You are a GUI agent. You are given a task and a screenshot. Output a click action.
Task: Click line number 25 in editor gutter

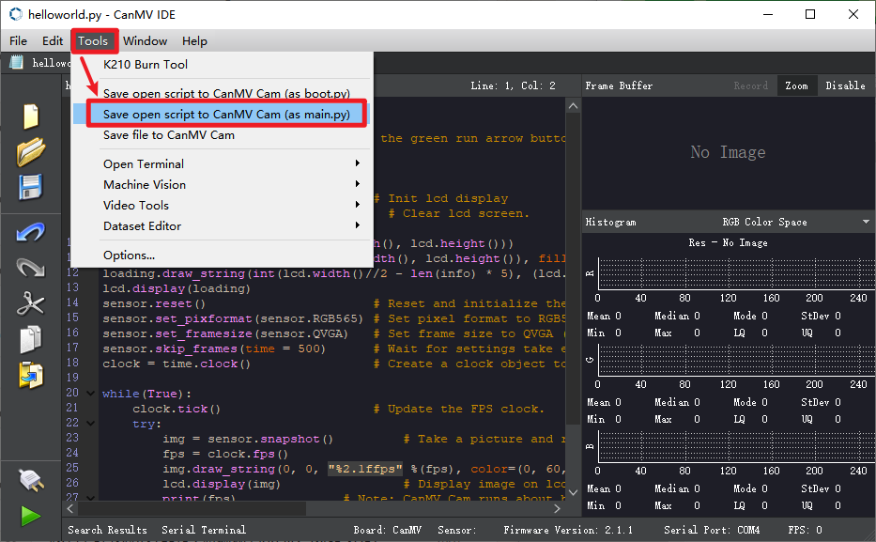(x=72, y=468)
